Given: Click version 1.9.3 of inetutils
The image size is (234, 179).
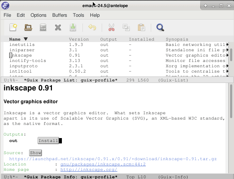Looking at the screenshot, I should tap(76, 44).
